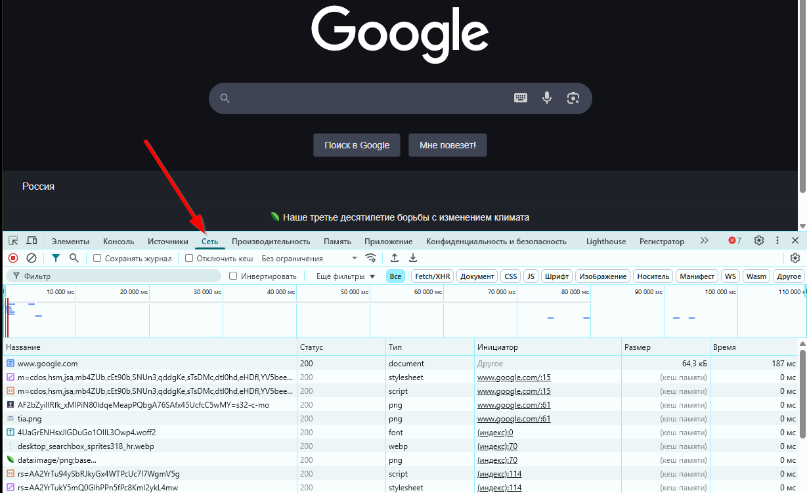This screenshot has width=807, height=493.
Task: Click the element inspector picker icon
Action: pos(13,241)
